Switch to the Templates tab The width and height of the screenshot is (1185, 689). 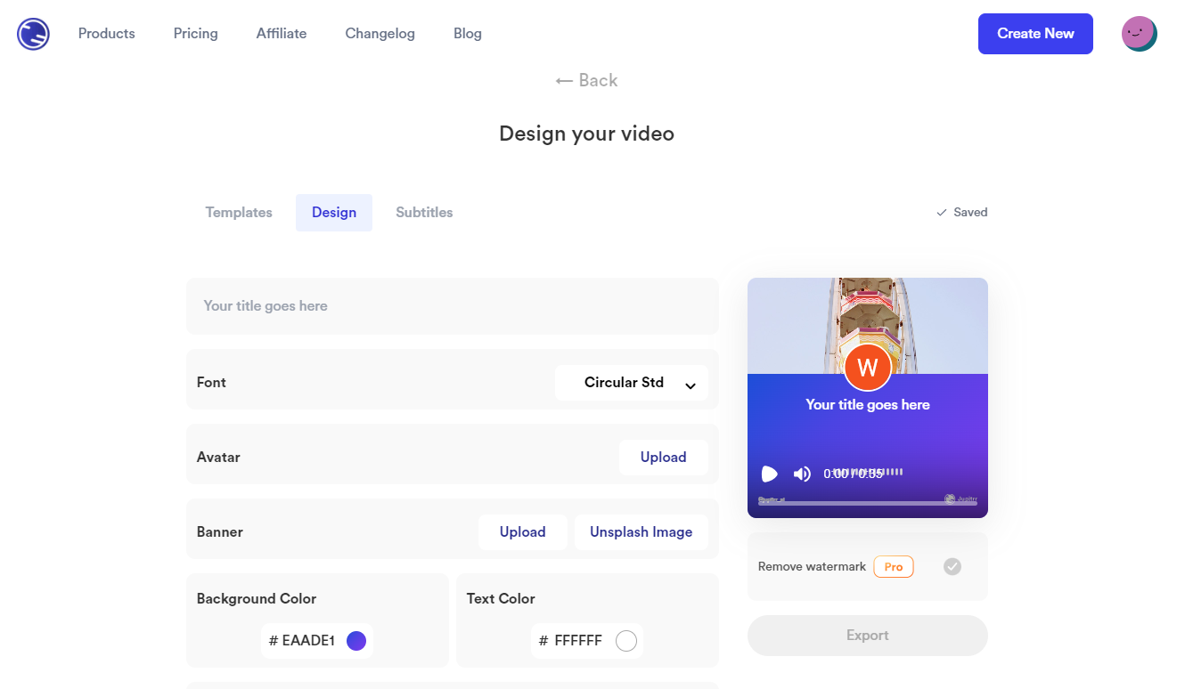tap(239, 213)
